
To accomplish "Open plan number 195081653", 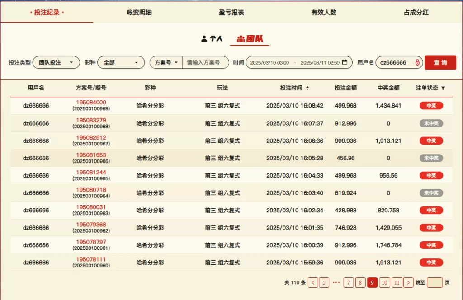I will 91,155.
